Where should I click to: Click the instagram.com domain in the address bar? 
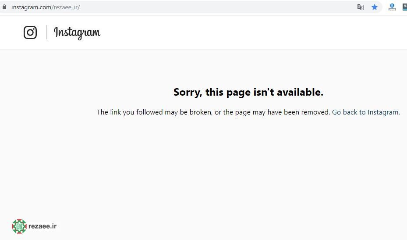pyautogui.click(x=31, y=7)
